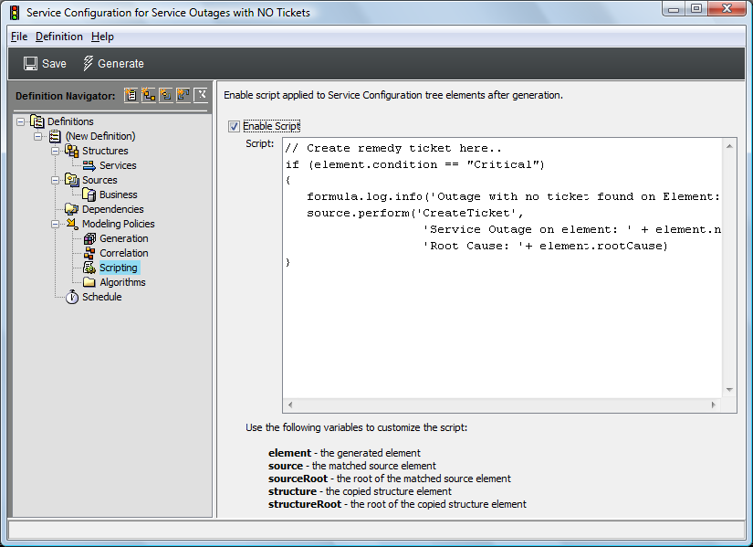Click inside the Script text area
This screenshot has height=547, width=753.
[x=502, y=268]
